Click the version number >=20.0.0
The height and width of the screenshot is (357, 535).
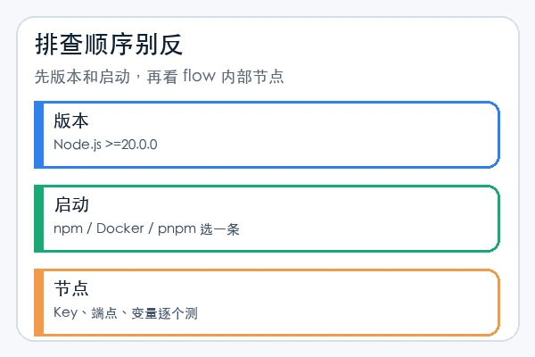(131, 145)
